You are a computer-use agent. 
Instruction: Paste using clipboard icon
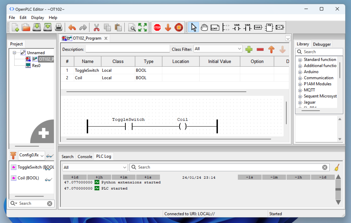[x=118, y=27]
